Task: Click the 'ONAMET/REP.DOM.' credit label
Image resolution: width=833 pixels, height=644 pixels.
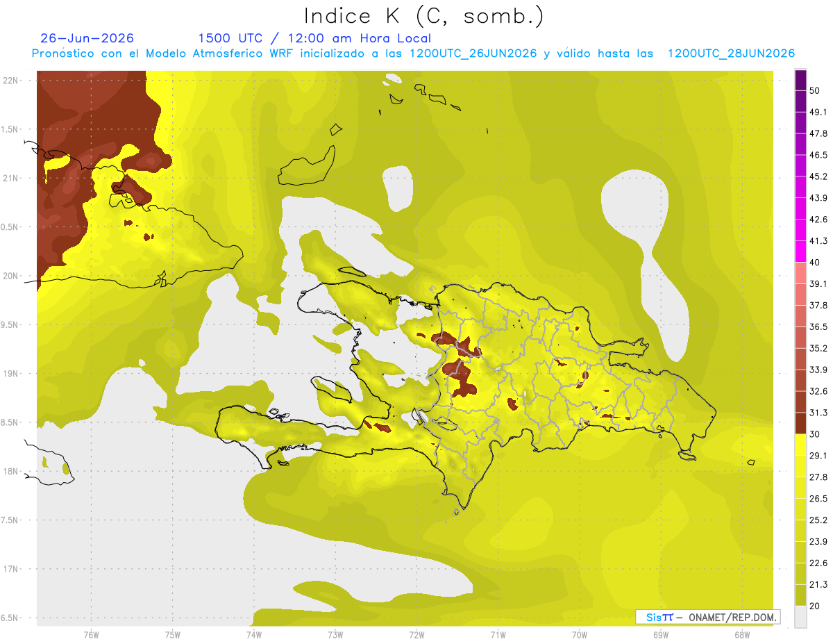Action: click(732, 617)
